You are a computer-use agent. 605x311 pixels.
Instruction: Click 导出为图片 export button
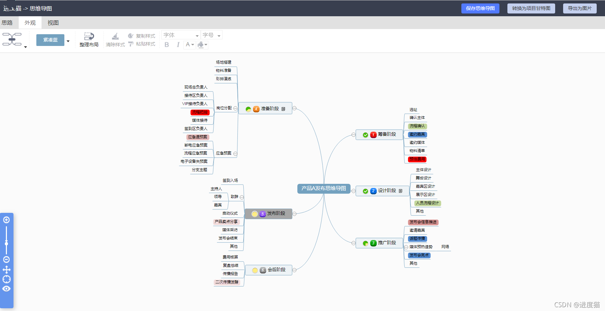[x=580, y=8]
